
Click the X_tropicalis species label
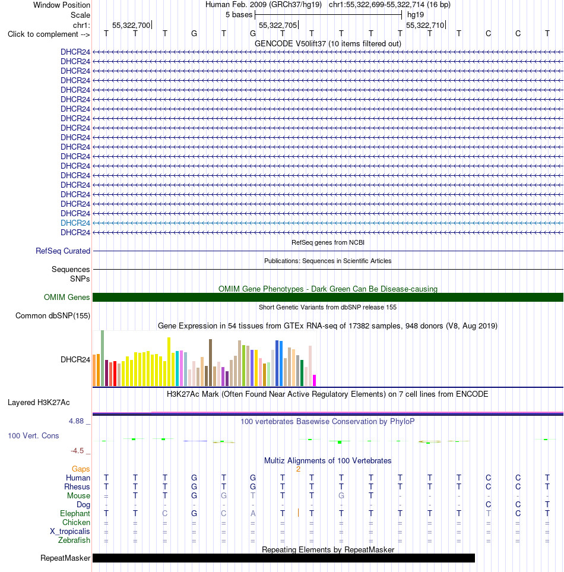click(69, 532)
